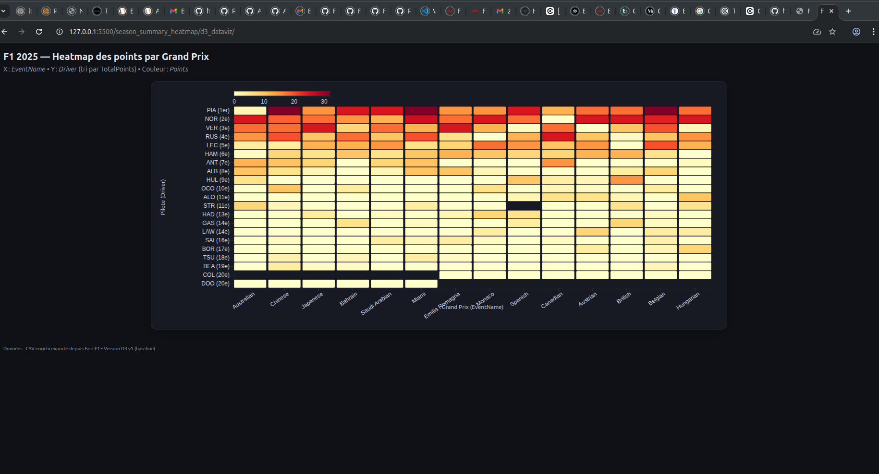The width and height of the screenshot is (879, 474).
Task: Select PIA's Australian Grand Prix cell
Action: point(250,110)
